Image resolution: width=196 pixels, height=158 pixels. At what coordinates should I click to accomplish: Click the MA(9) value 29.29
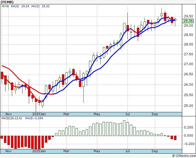25,6
